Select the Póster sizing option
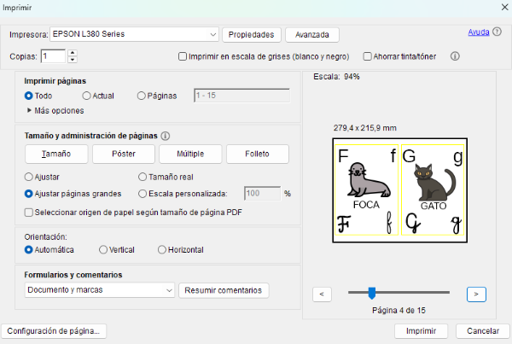 (x=124, y=154)
